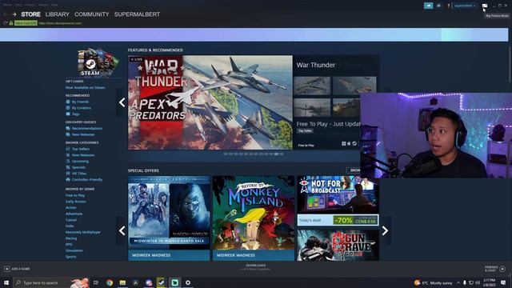The height and width of the screenshot is (288, 512).
Task: Click the help question mark icon
Action: tap(449, 6)
